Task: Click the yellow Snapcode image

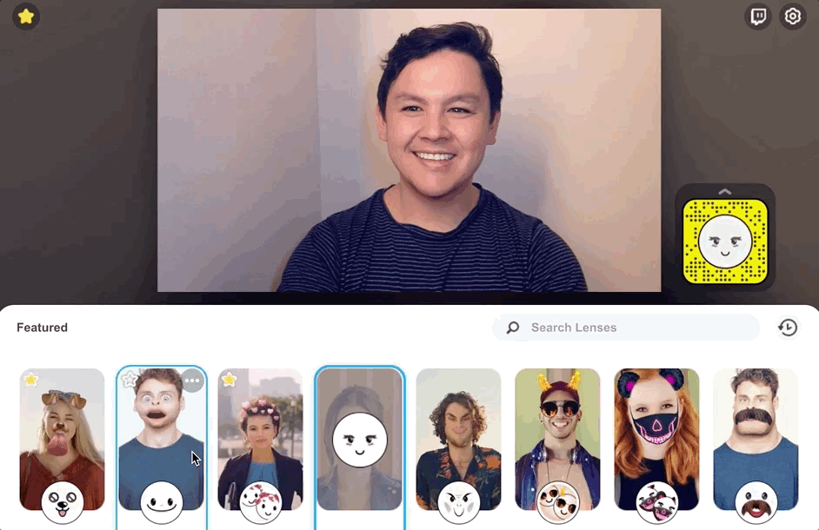Action: coord(725,242)
